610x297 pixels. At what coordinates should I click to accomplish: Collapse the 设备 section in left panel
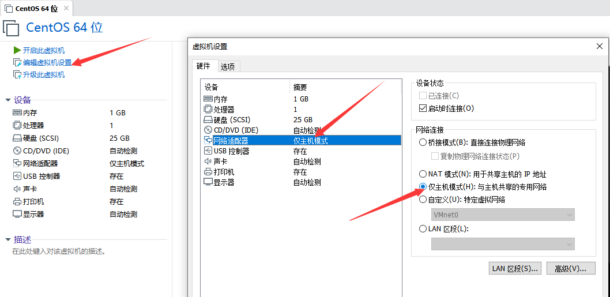[x=7, y=100]
